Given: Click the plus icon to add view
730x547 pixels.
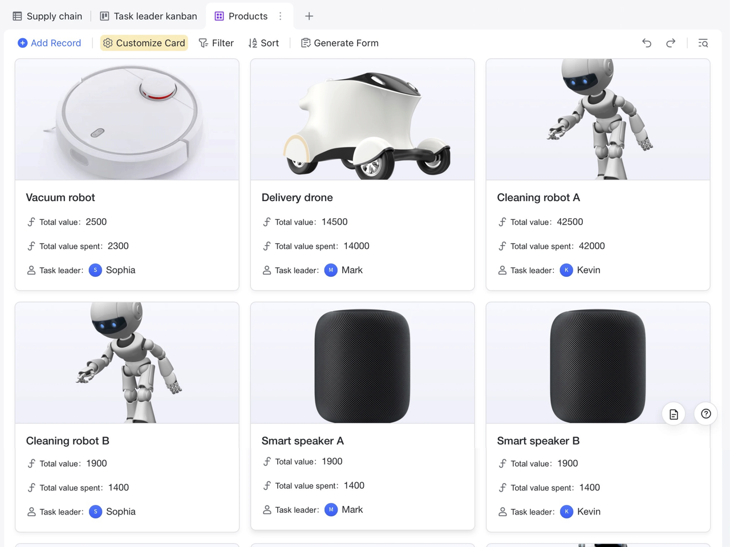Looking at the screenshot, I should tap(309, 16).
